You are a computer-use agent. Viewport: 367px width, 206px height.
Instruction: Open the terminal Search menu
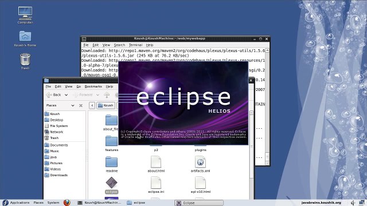tap(119, 45)
